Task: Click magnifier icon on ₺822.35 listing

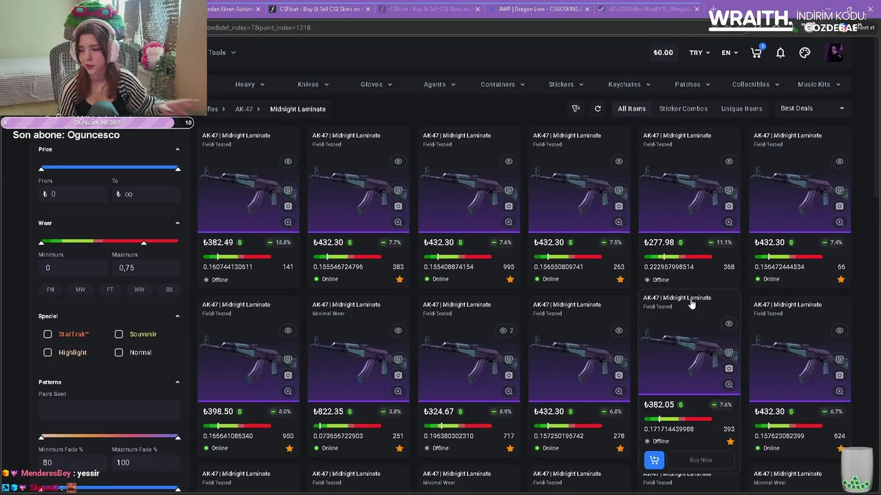Action: click(x=398, y=391)
